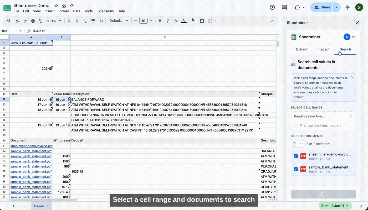
Task: Click the formula bar showing 16 Jun 19
Action: tap(155, 31)
